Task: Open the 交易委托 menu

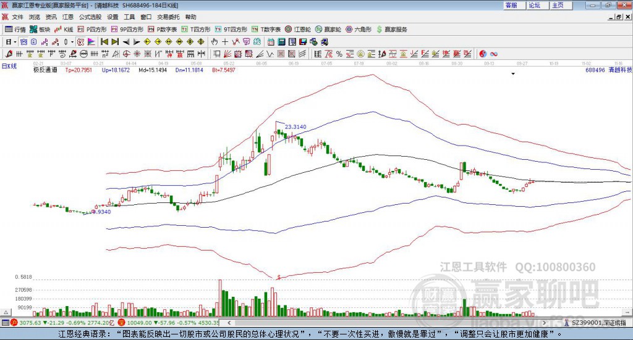Action: 168,17
